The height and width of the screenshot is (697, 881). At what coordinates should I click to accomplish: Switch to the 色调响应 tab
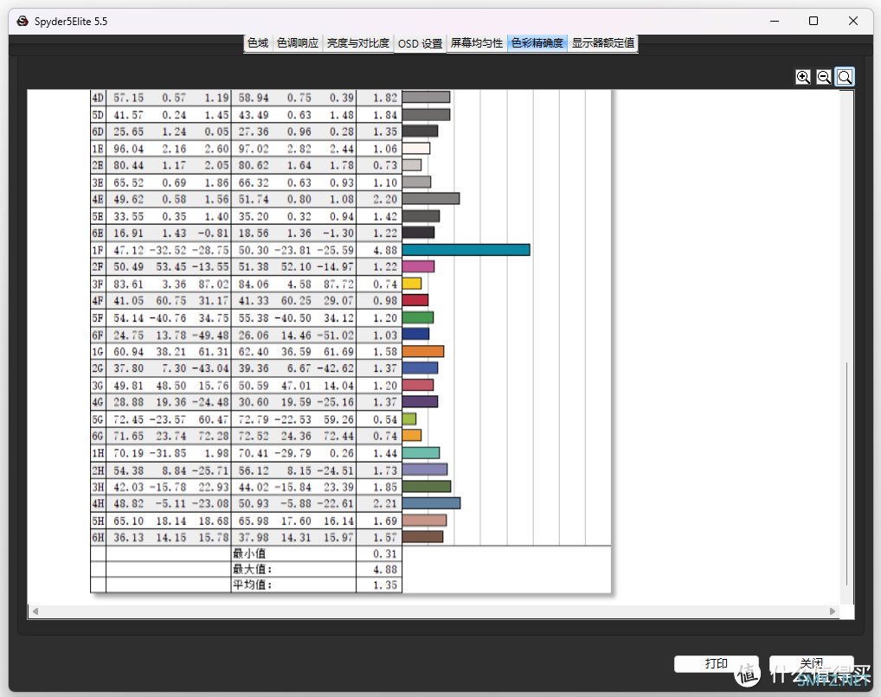click(x=297, y=42)
